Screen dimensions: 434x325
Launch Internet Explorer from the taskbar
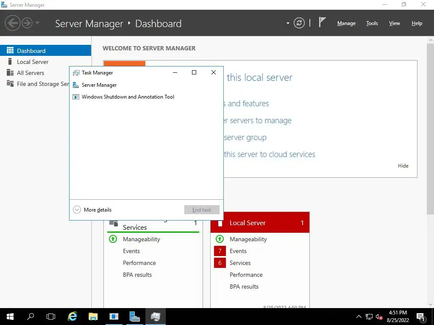pos(72,317)
